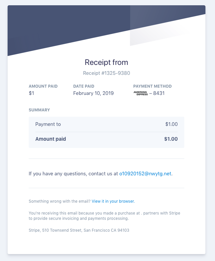The image size is (215, 261).
Task: Click the DATE PAID label
Action: click(84, 86)
